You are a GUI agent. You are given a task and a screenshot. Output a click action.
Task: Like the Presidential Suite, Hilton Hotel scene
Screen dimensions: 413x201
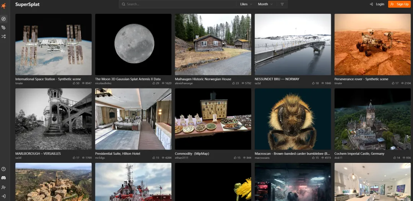pyautogui.click(x=154, y=158)
